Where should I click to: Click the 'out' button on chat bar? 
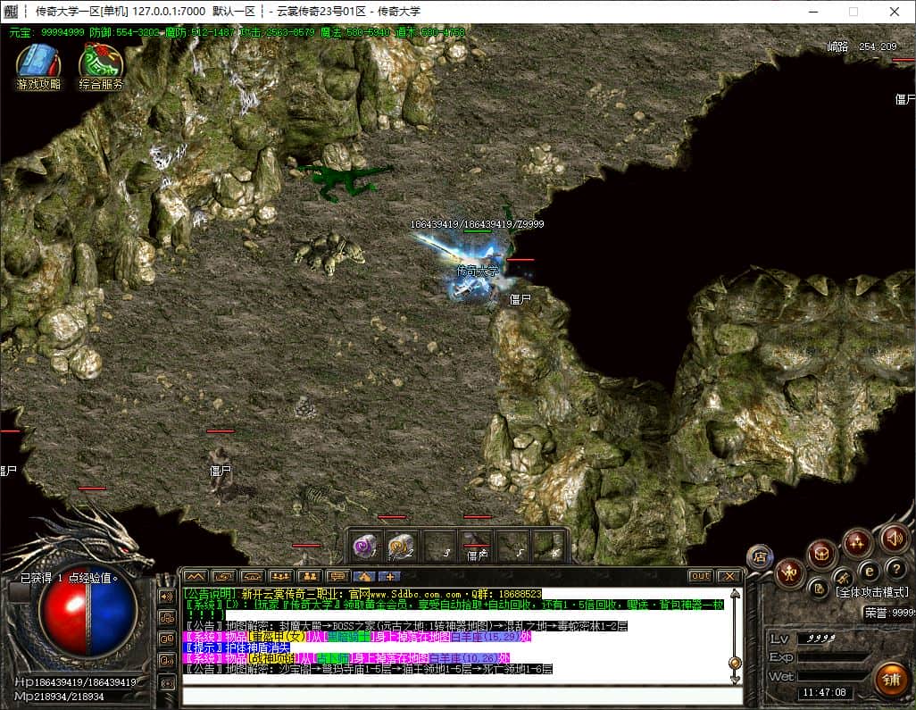(701, 576)
